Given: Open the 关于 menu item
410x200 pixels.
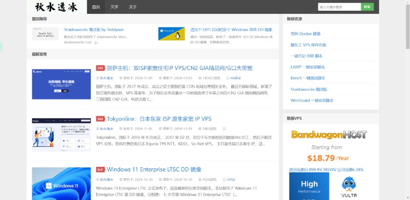Looking at the screenshot, I should click(x=133, y=7).
